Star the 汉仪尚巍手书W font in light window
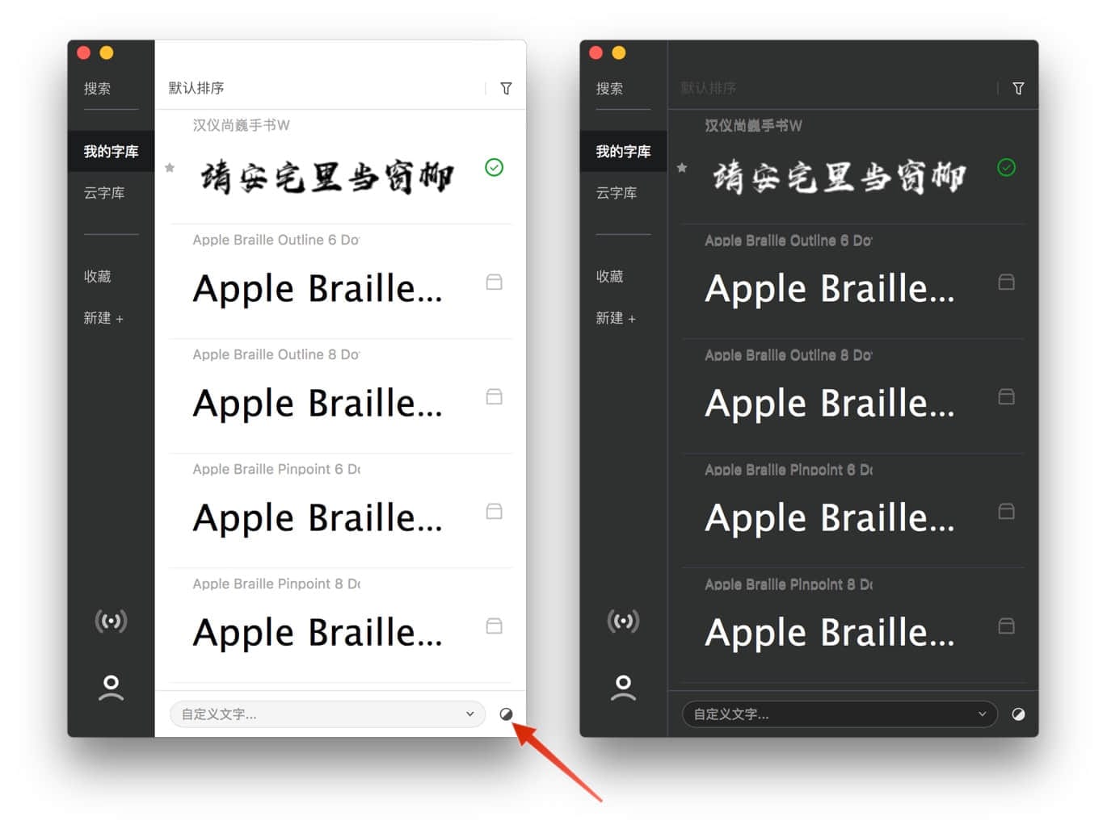 (170, 168)
